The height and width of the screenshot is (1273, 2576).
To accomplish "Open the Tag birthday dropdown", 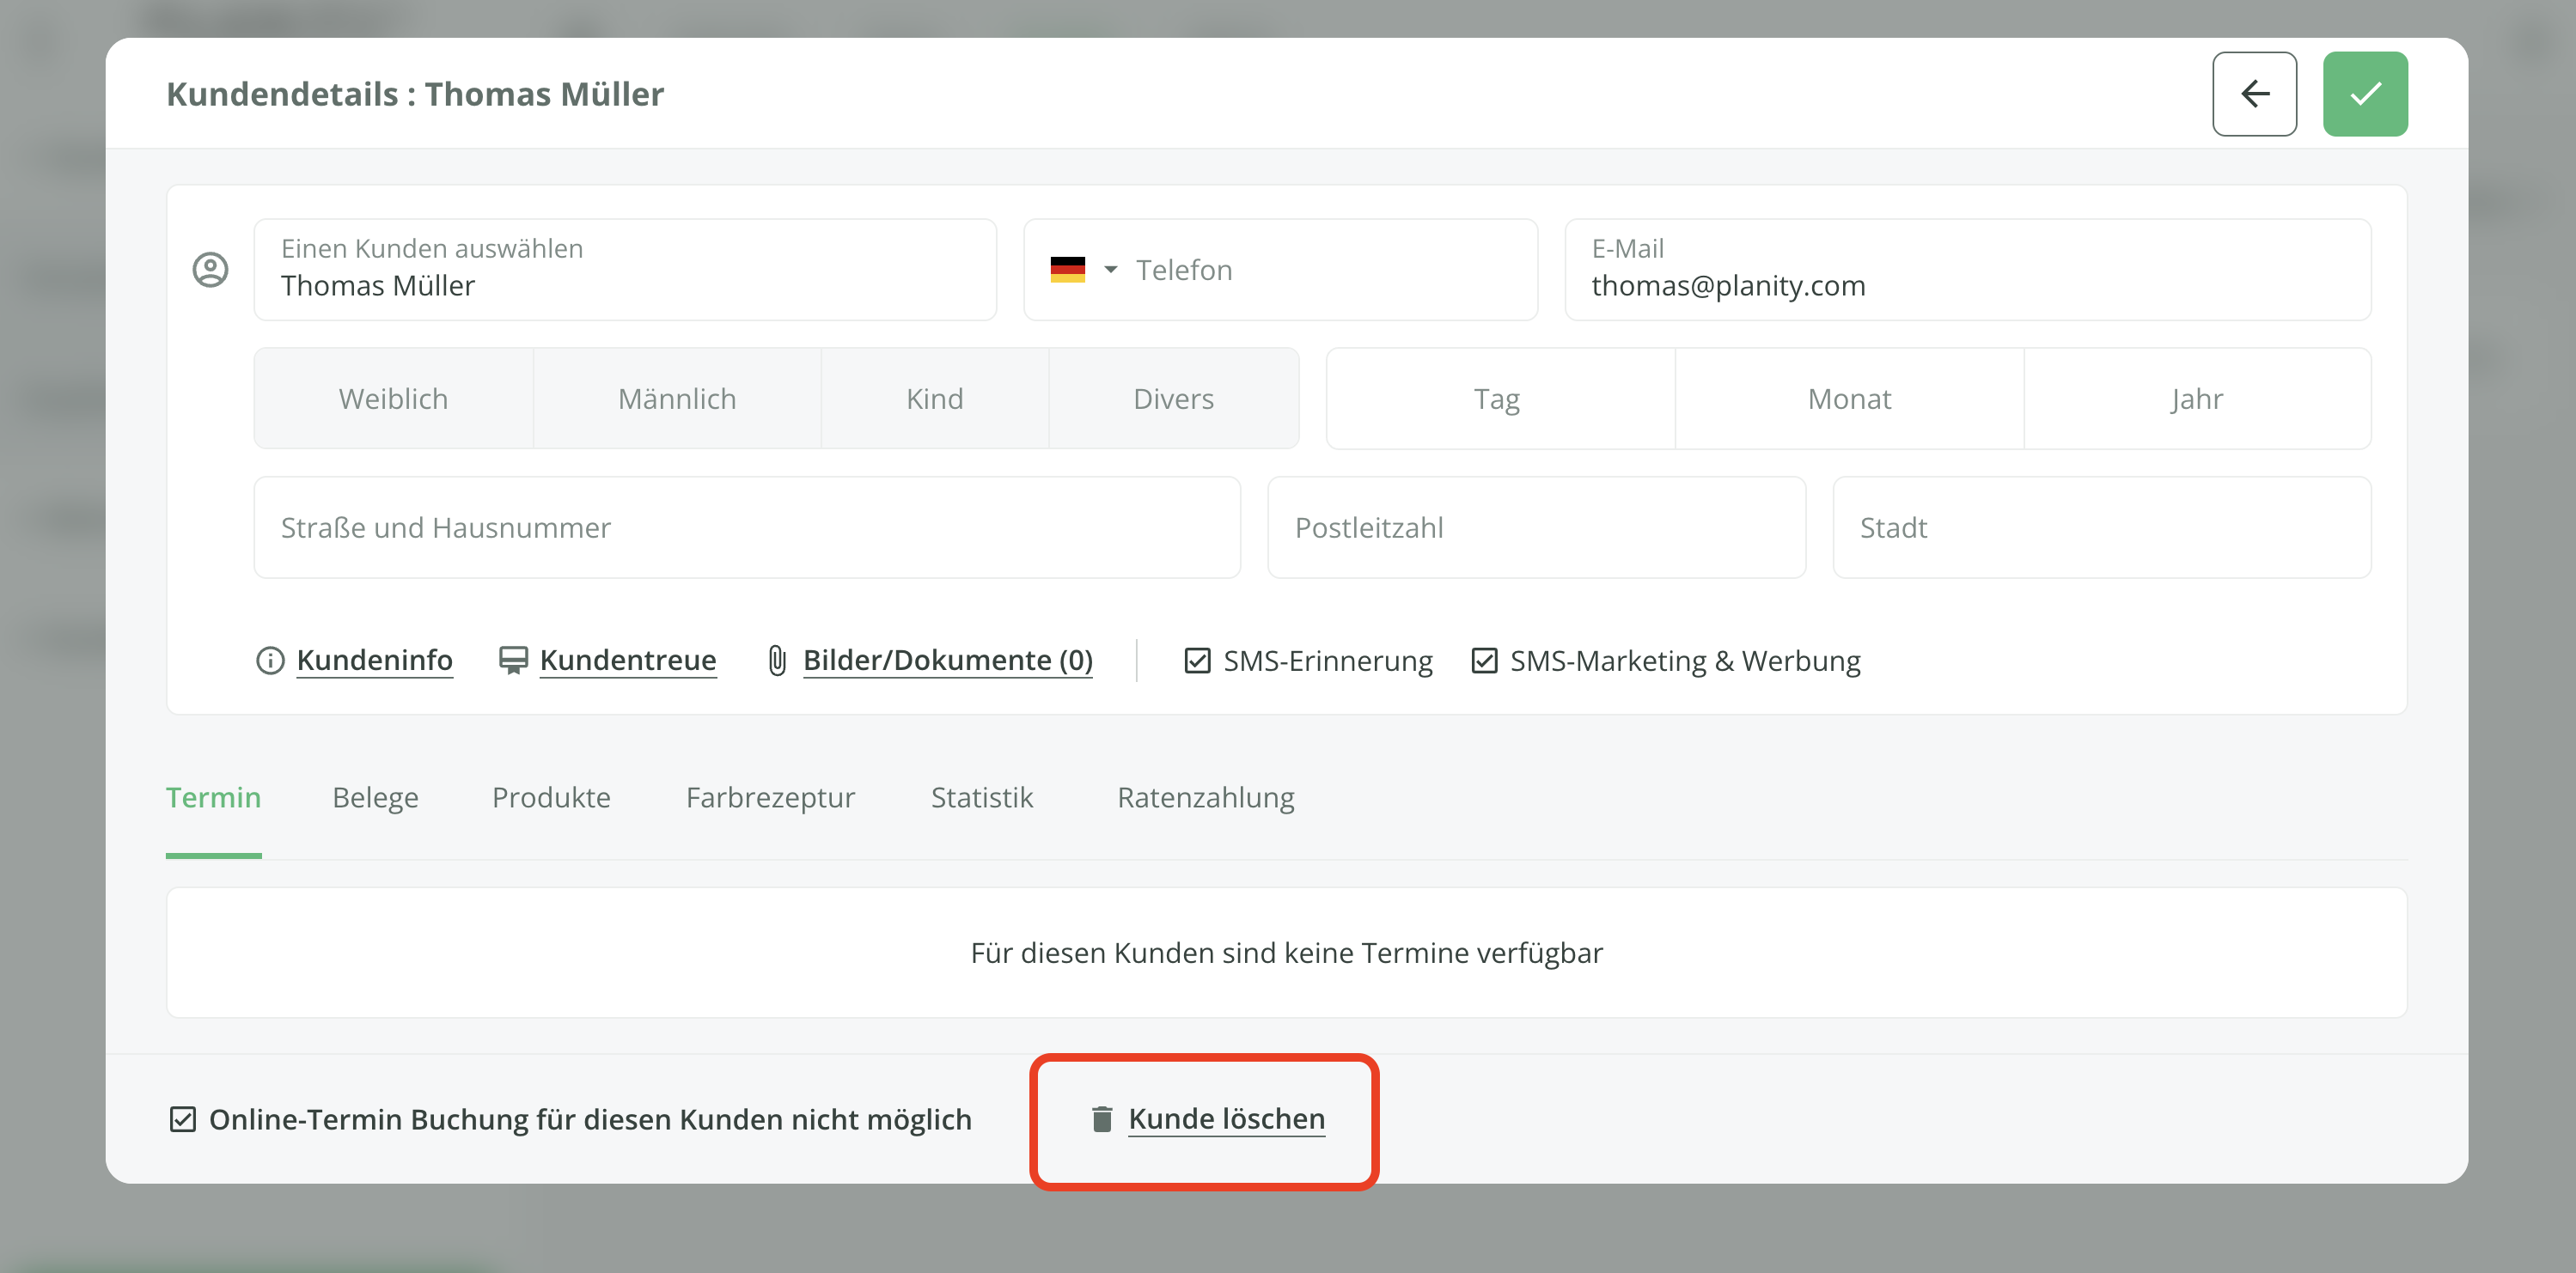I will point(1498,399).
